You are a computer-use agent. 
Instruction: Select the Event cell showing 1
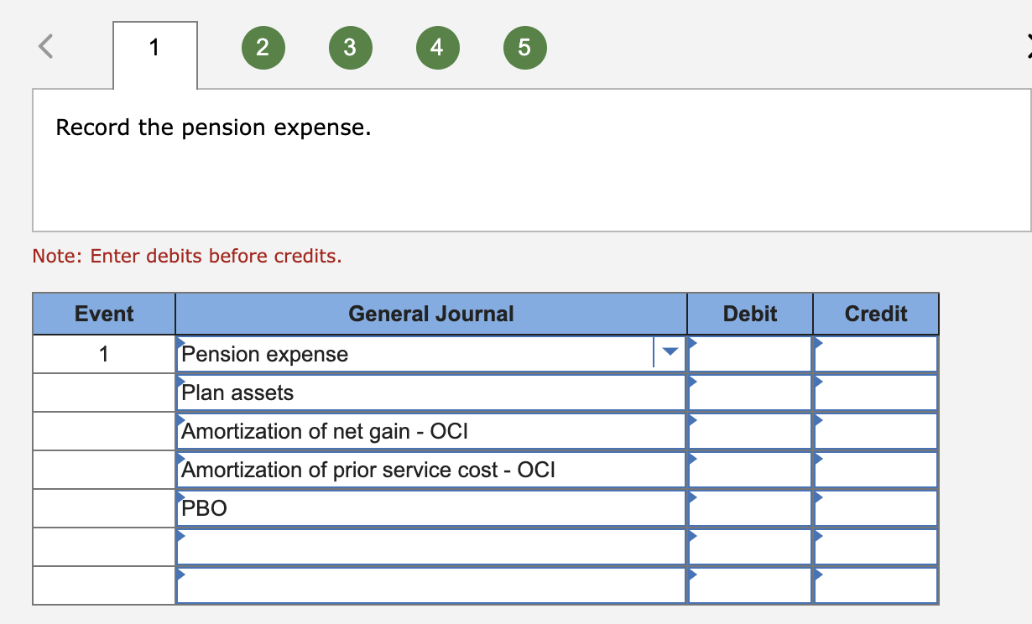point(104,354)
